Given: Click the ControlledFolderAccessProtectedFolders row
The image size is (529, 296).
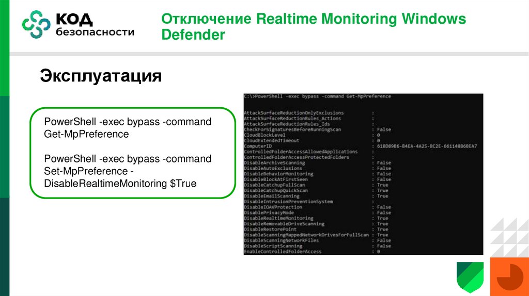Looking at the screenshot, I should click(309, 157).
